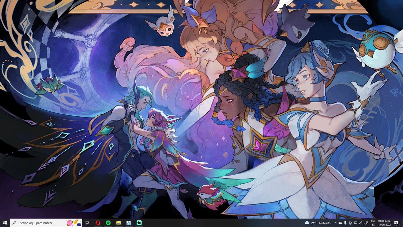The height and width of the screenshot is (227, 403).
Task: Expand hidden system tray icons
Action: pos(335,223)
